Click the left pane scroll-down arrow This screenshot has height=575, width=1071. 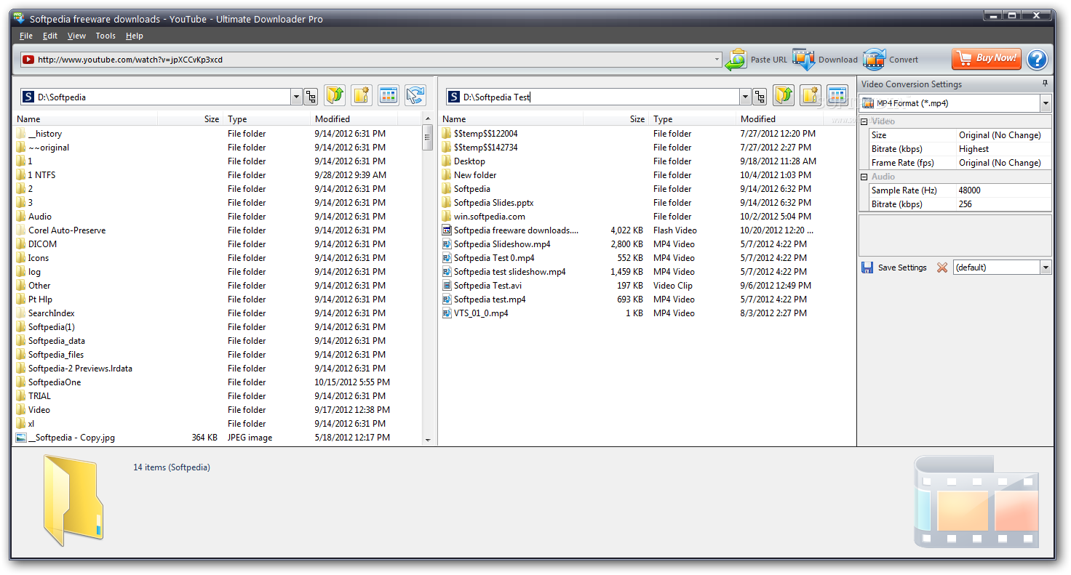[x=428, y=440]
